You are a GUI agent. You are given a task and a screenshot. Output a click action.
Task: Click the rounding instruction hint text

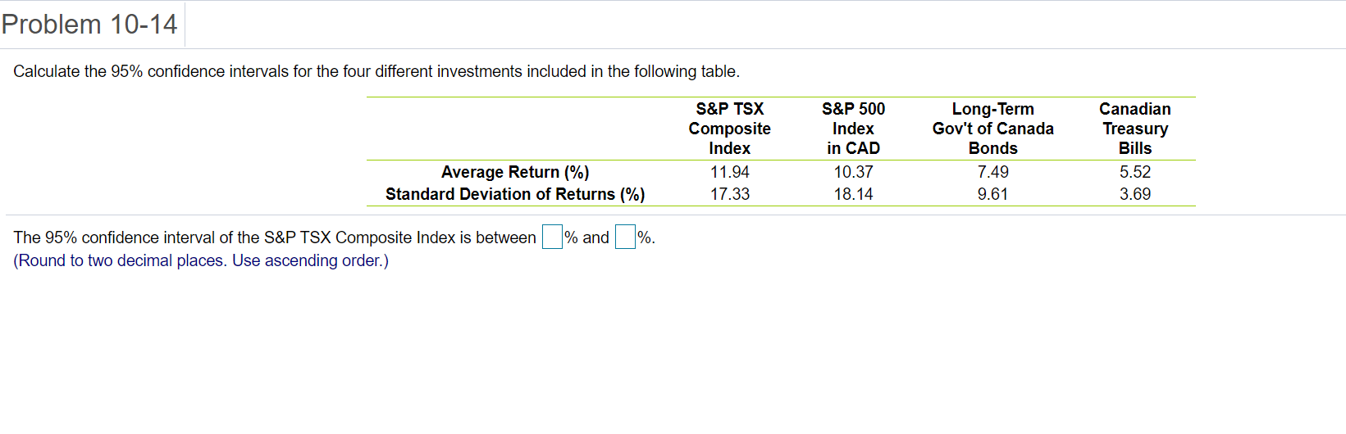pos(201,260)
